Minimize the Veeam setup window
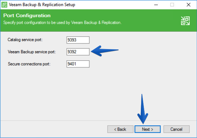The width and height of the screenshot is (197, 138). [156, 5]
